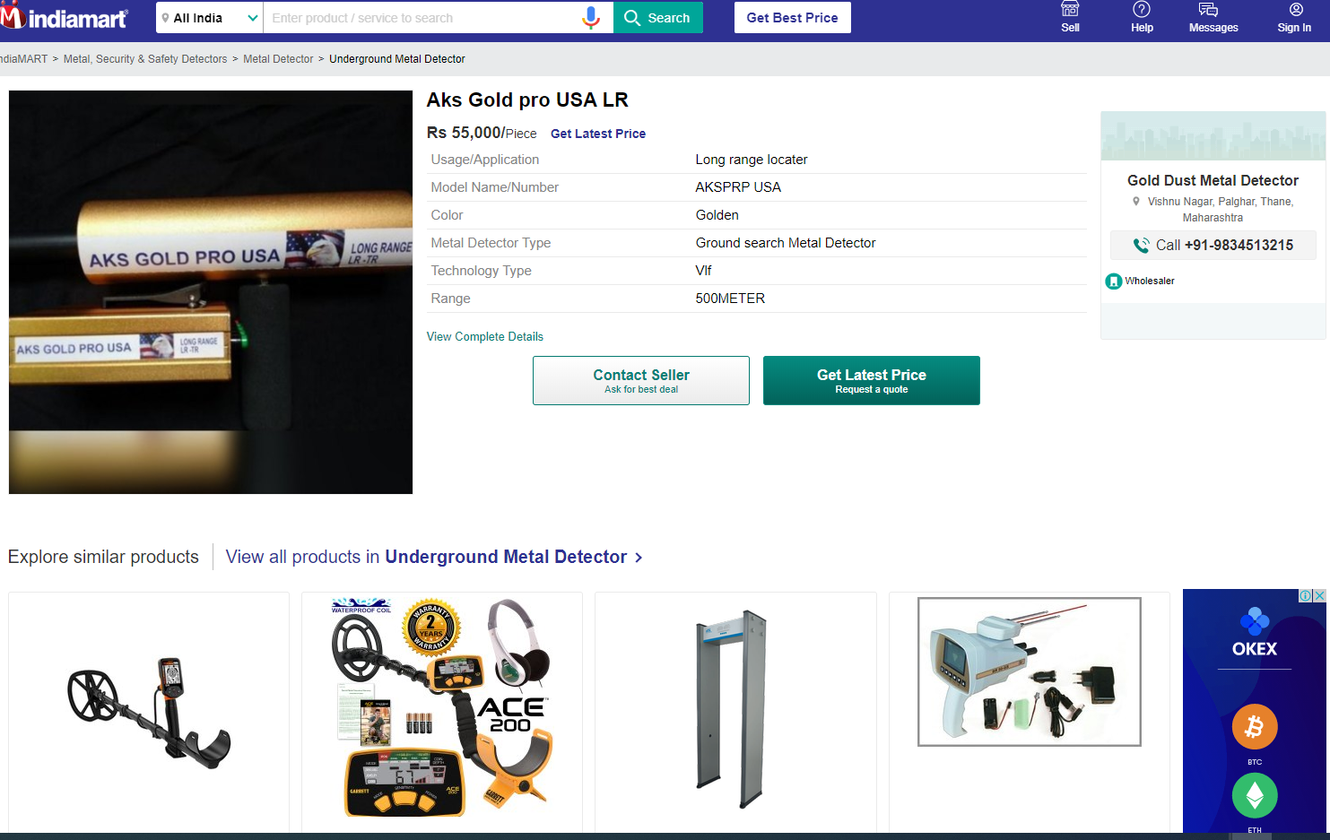
Task: Click the IndiaMART logo
Action: click(x=65, y=17)
